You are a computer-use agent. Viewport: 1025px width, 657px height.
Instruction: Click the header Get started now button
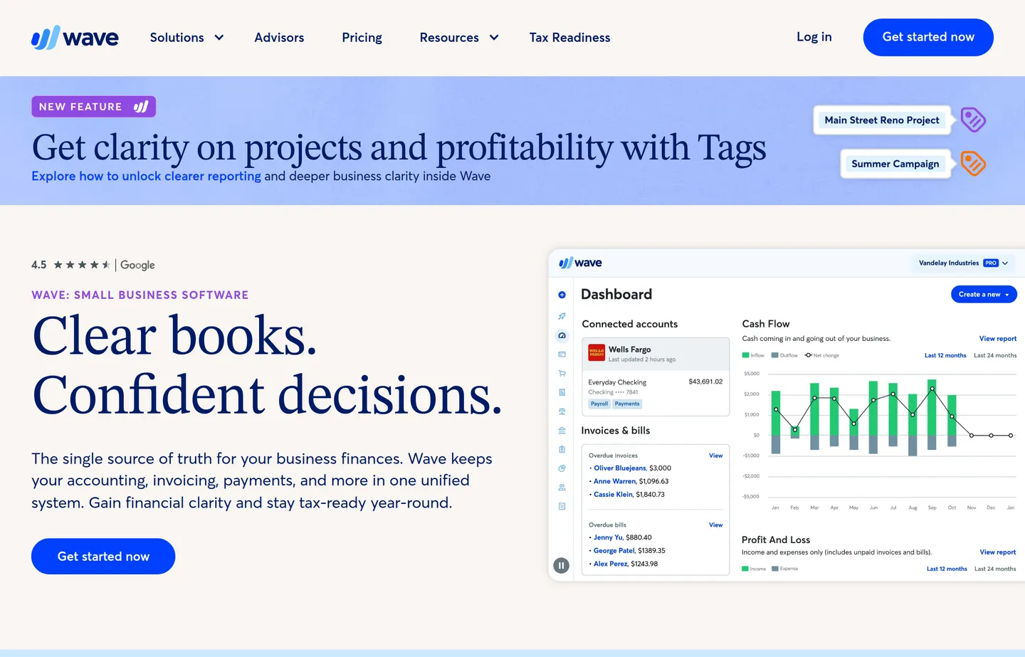[x=928, y=37]
